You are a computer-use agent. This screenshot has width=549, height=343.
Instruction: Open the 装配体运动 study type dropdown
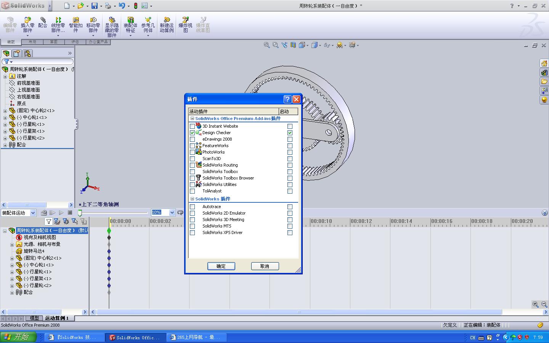tap(33, 213)
